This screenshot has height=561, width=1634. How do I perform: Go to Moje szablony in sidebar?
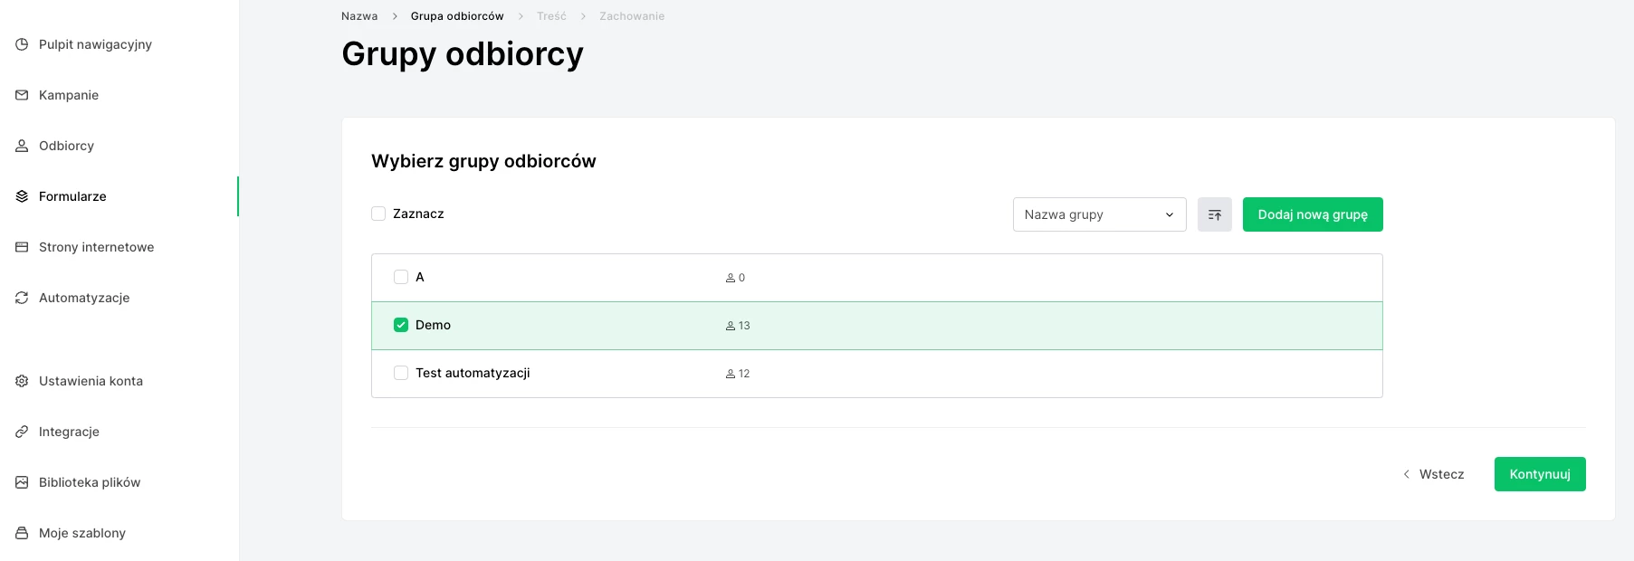pos(81,533)
